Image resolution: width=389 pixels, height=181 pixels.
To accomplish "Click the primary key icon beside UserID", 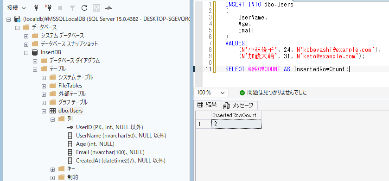I will pos(70,127).
